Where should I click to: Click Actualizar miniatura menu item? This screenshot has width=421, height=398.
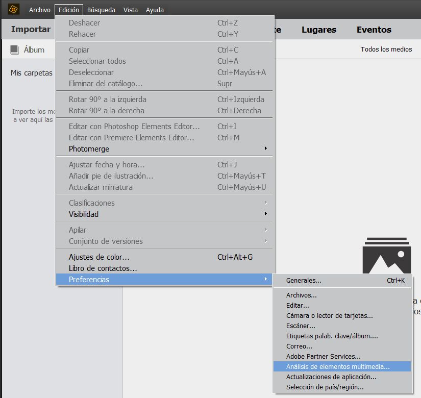164,187
